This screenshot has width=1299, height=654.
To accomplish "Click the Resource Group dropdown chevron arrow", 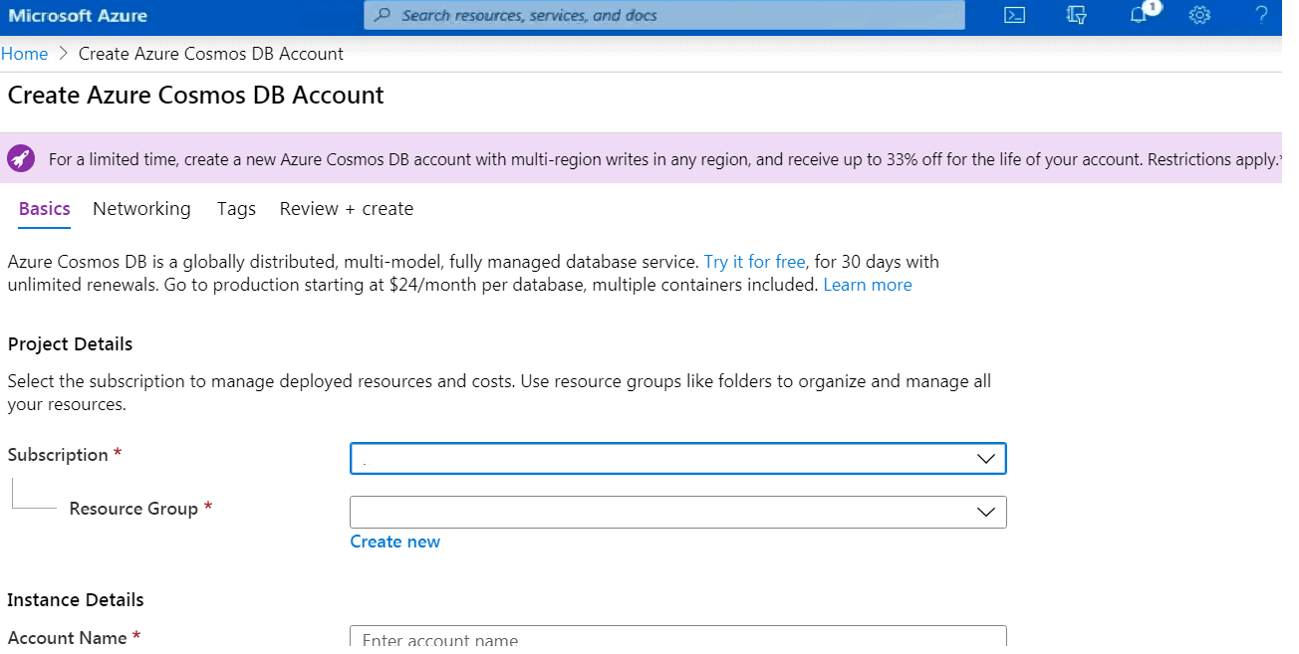I will 985,512.
